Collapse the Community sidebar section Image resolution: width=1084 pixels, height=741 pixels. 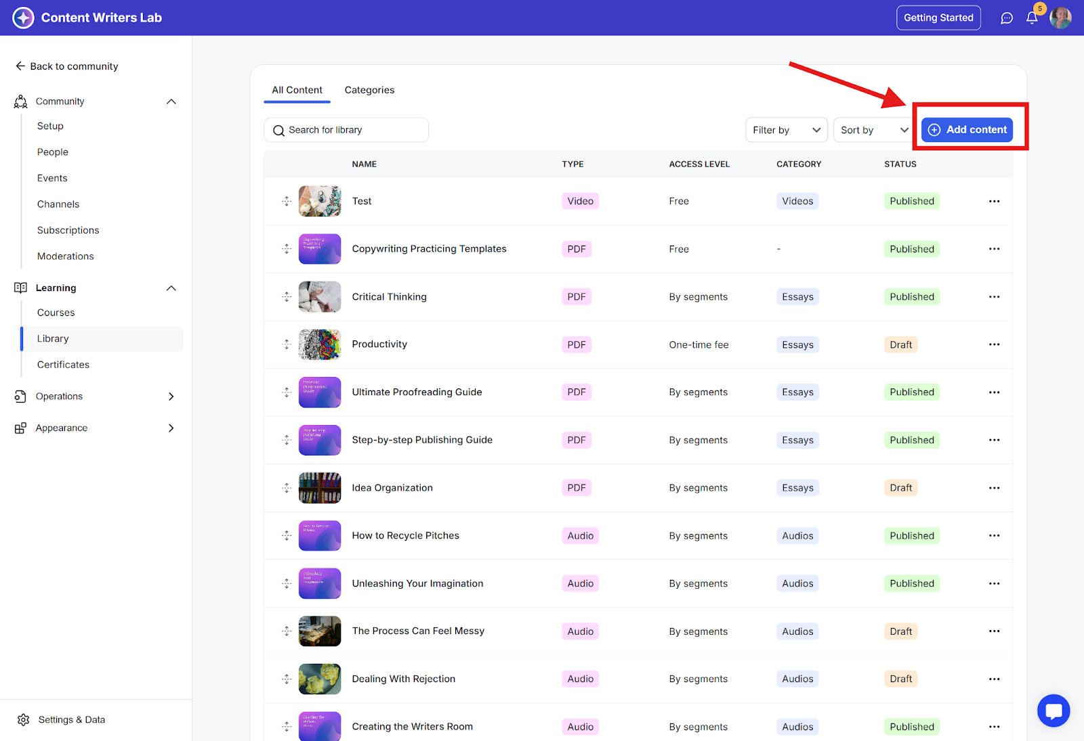pyautogui.click(x=171, y=102)
